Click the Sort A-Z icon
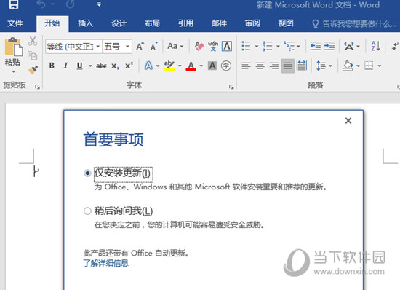Viewport: 400px width, 290px height. pos(375,46)
